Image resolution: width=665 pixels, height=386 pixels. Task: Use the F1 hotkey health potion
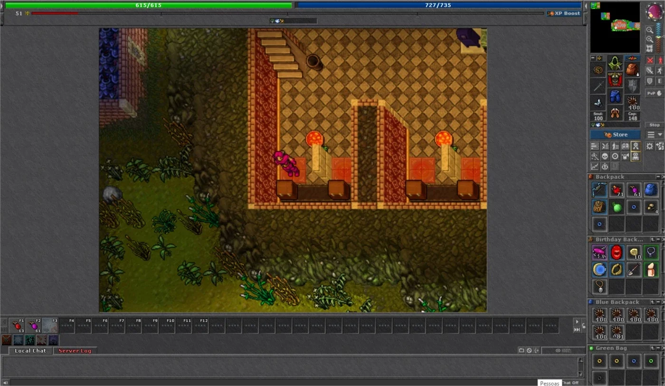click(x=18, y=326)
